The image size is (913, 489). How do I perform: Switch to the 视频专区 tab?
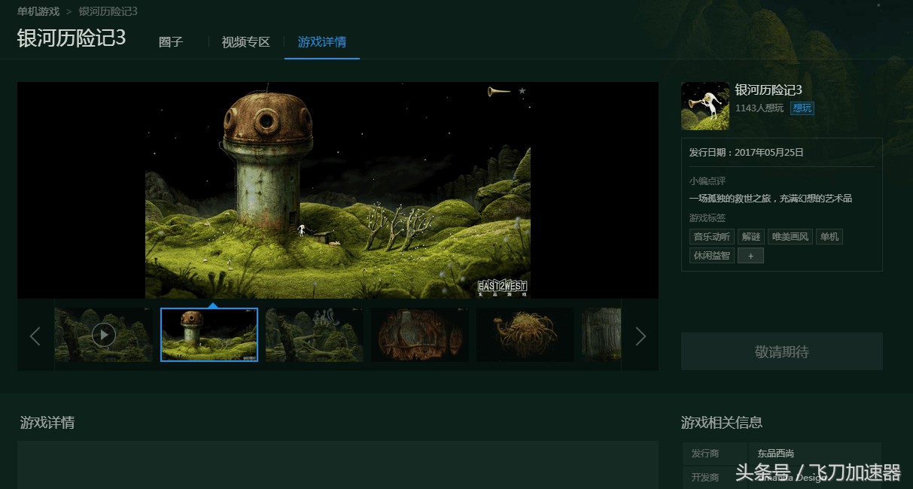click(x=245, y=42)
